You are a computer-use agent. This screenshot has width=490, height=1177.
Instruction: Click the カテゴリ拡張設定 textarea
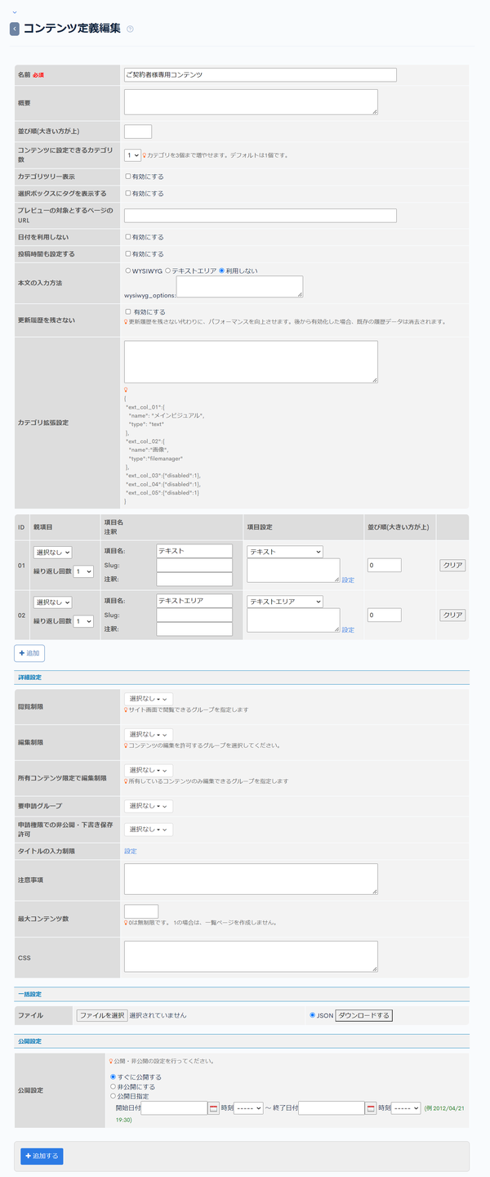[x=251, y=361]
